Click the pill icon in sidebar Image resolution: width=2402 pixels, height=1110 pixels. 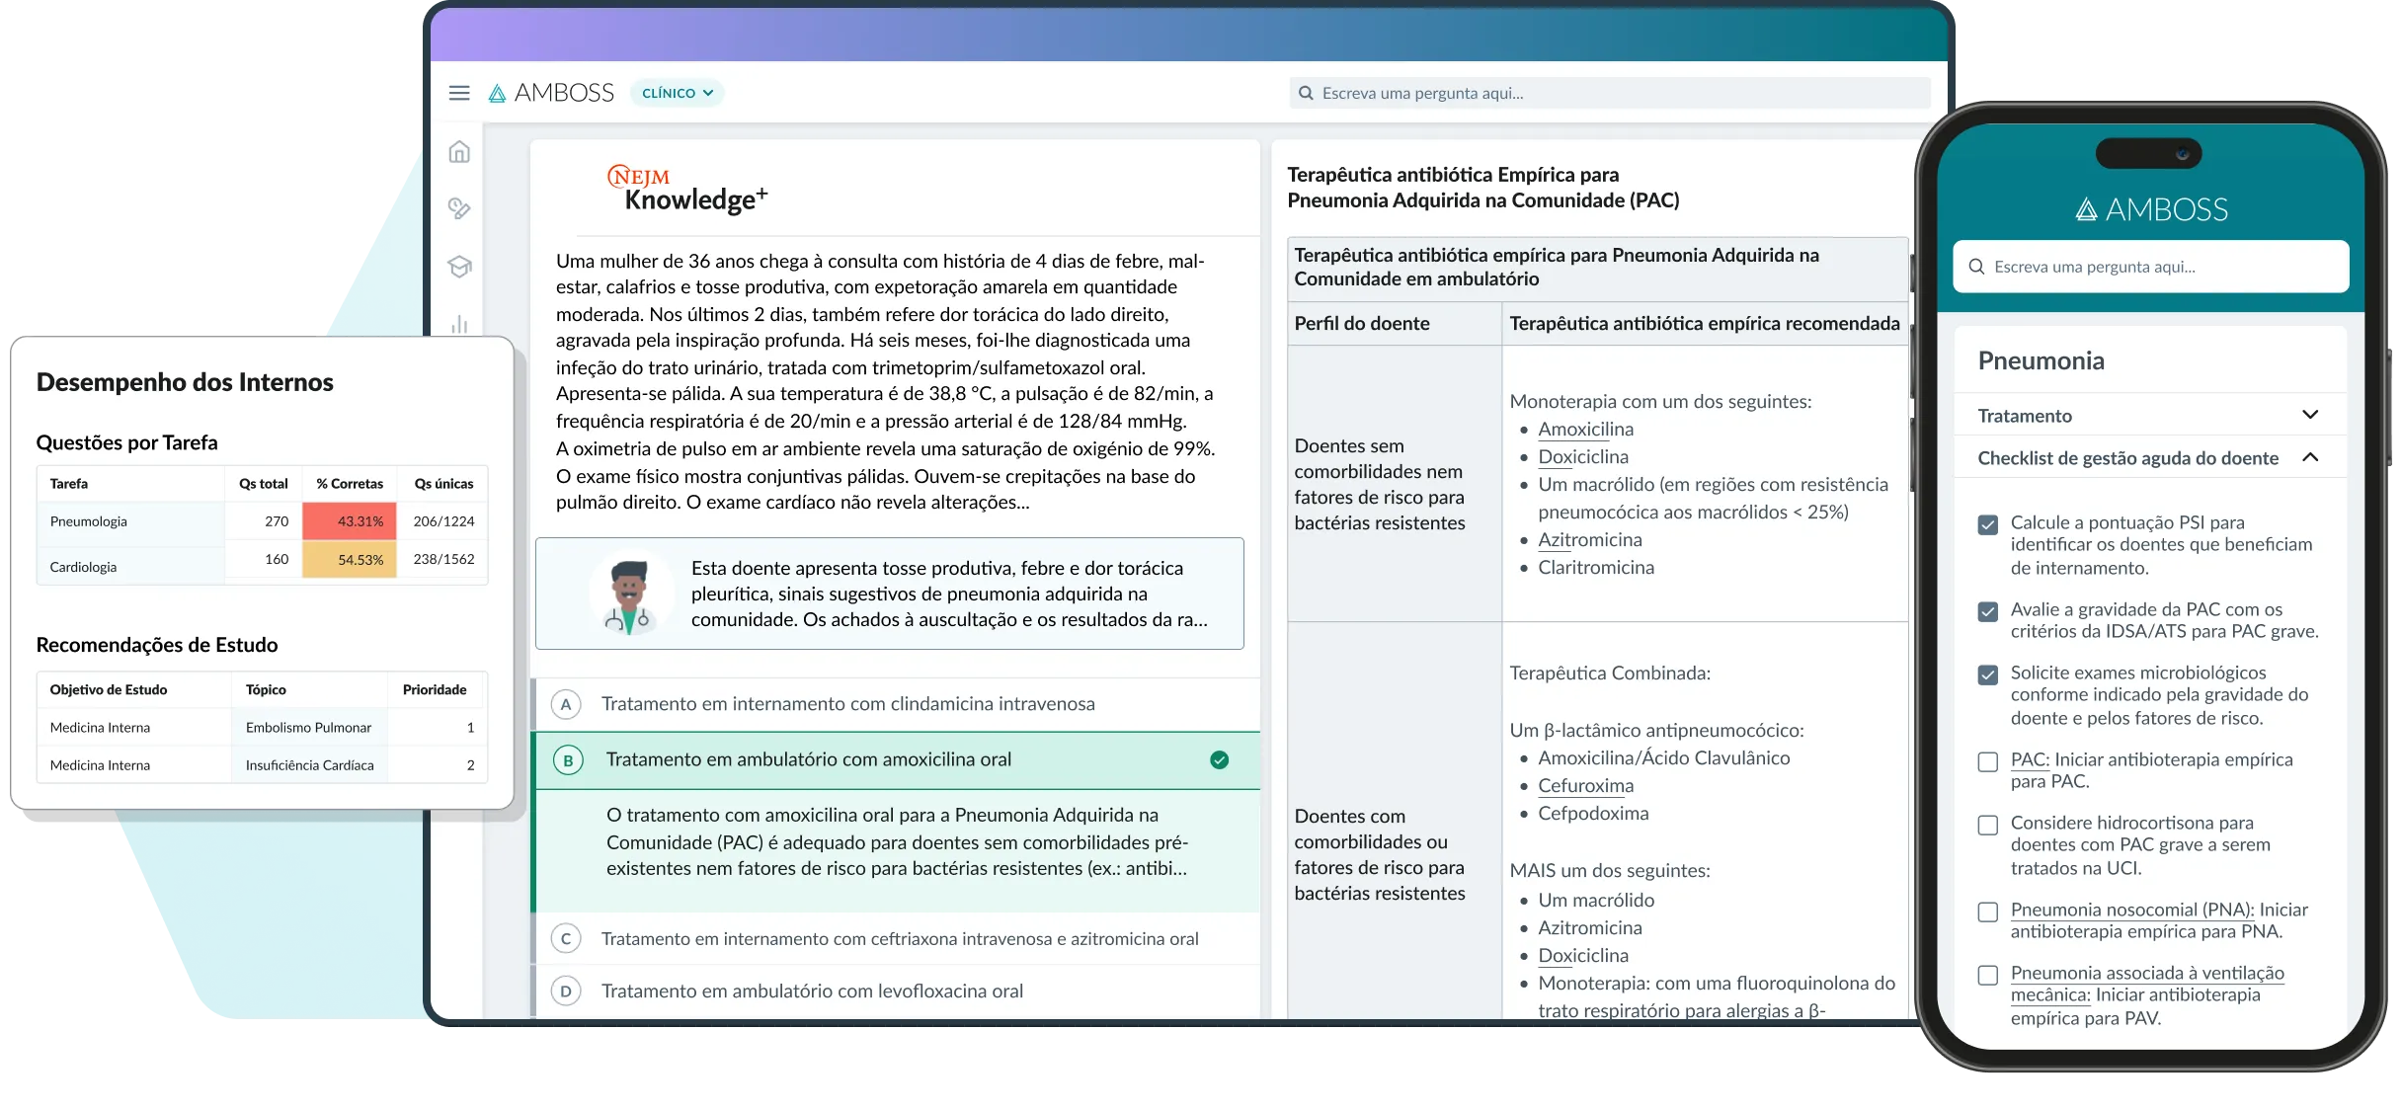tap(459, 208)
